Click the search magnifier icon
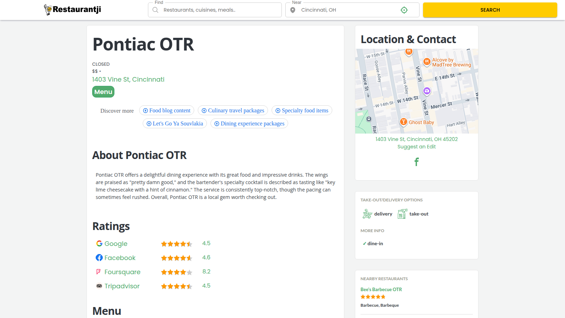The width and height of the screenshot is (565, 318). 155,10
